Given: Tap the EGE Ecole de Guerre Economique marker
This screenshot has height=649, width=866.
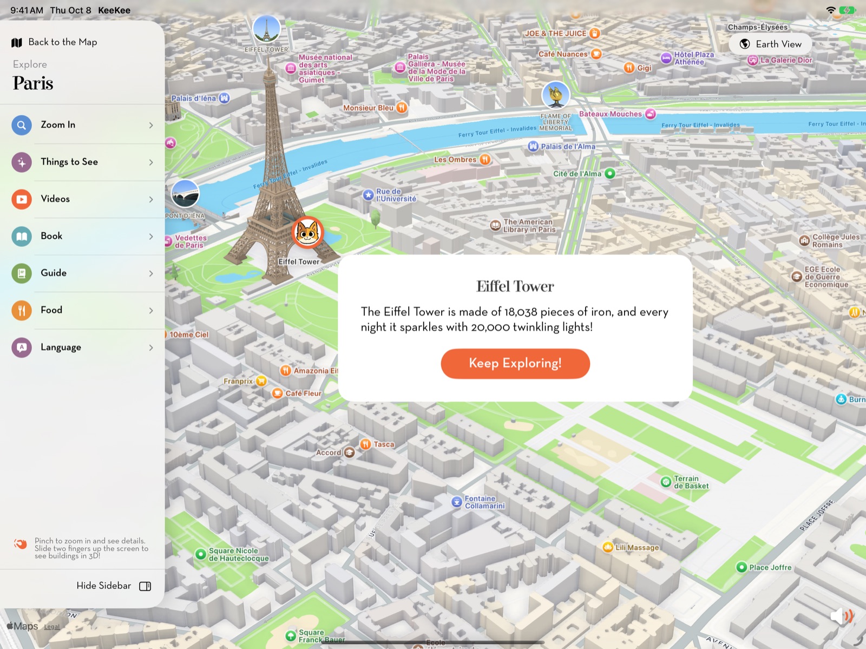Looking at the screenshot, I should [x=797, y=277].
